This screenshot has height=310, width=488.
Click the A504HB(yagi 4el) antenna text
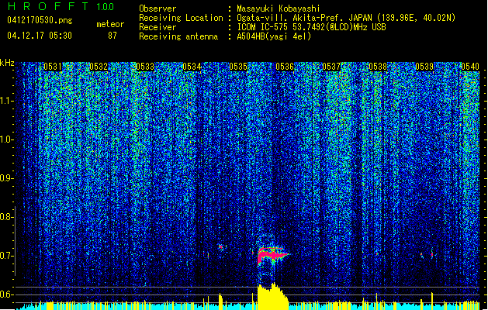tap(274, 36)
